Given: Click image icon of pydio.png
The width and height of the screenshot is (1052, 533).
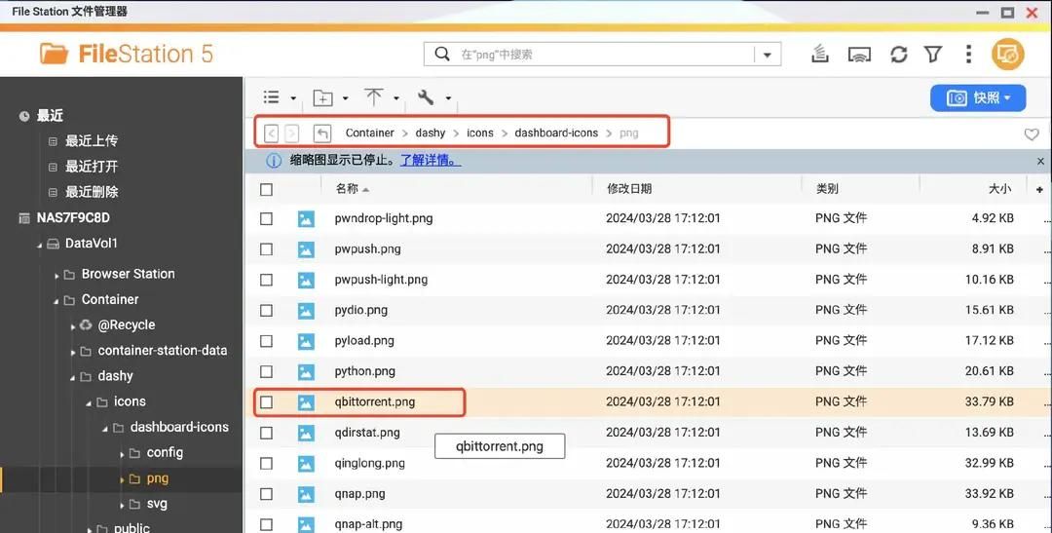Looking at the screenshot, I should (x=306, y=310).
